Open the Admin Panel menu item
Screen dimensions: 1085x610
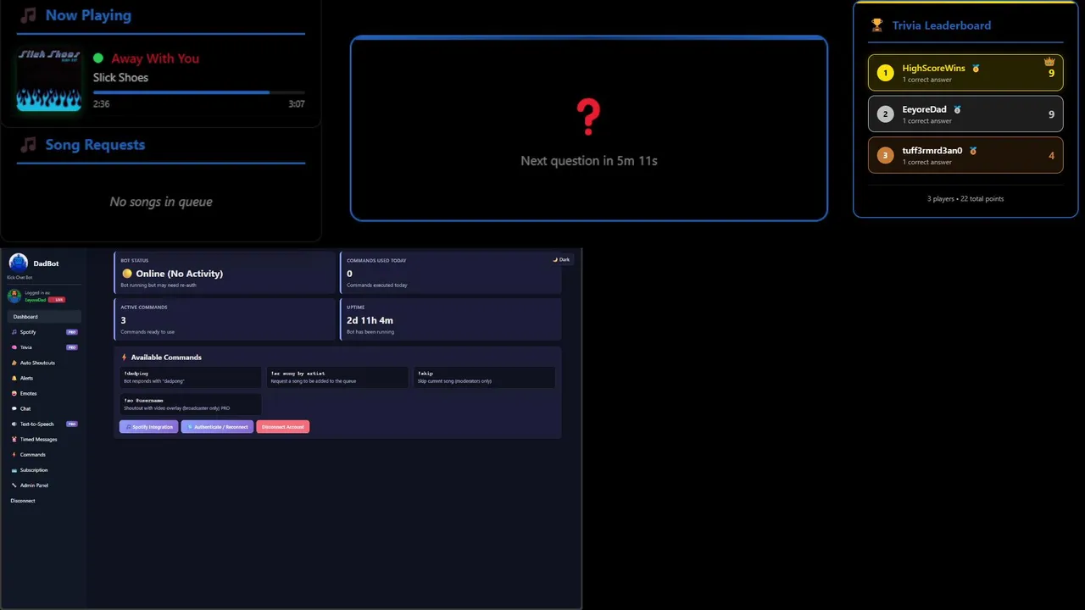click(x=44, y=485)
